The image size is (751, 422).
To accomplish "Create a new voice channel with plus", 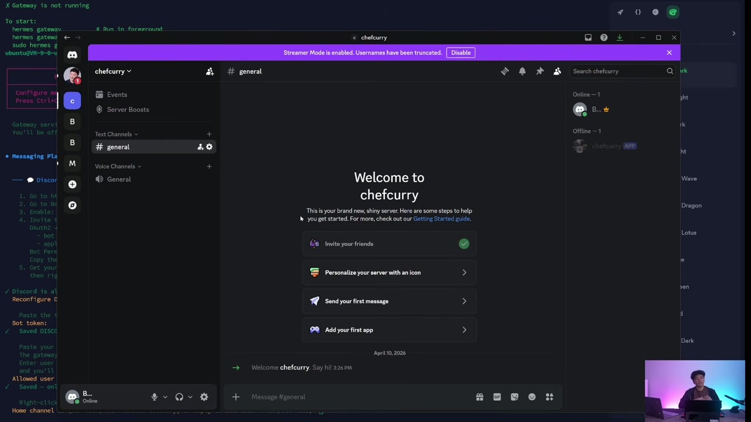I will [x=209, y=166].
